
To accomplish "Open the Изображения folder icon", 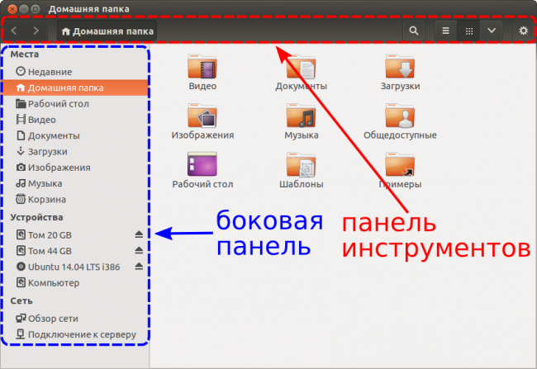I will click(202, 116).
